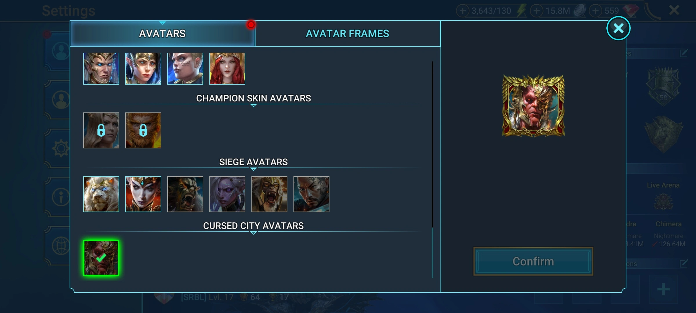Screen dimensions: 696x313
Task: Toggle the checked Cursed City demon avatar
Action: [101, 258]
